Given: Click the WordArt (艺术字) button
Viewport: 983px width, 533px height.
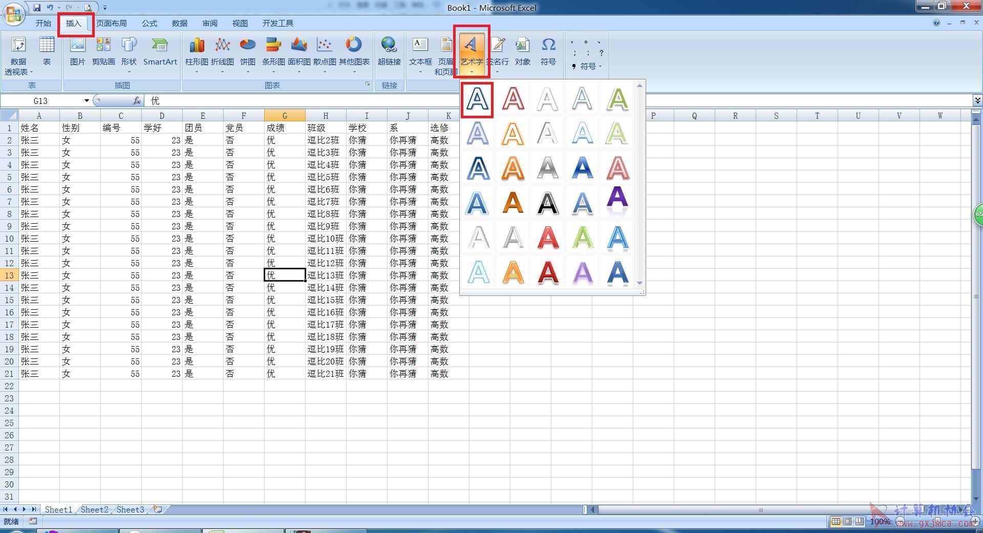Looking at the screenshot, I should (471, 54).
